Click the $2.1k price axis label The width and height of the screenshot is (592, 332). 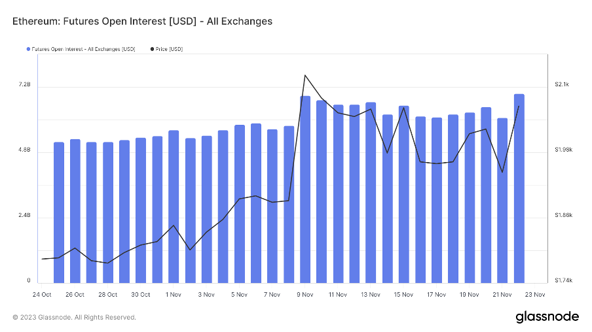(563, 85)
